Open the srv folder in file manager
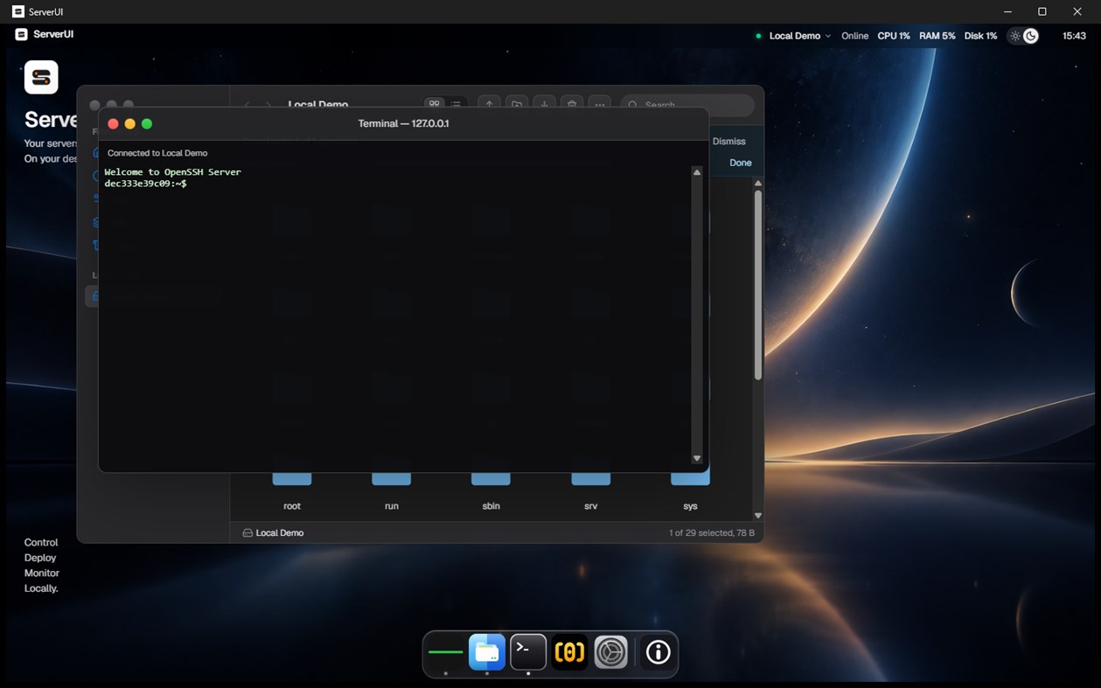The width and height of the screenshot is (1101, 688). click(591, 491)
